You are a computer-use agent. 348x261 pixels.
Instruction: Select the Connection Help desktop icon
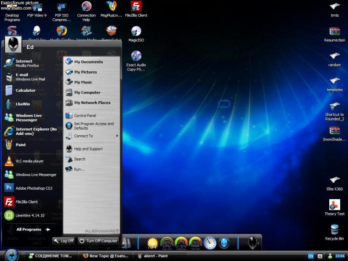click(x=86, y=12)
